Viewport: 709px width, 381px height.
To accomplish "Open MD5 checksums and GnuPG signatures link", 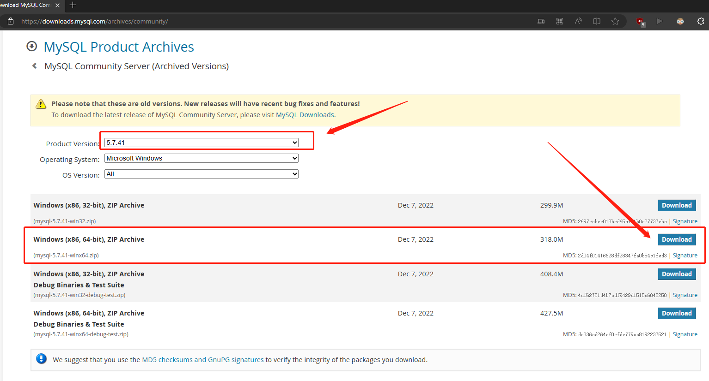I will pos(203,360).
